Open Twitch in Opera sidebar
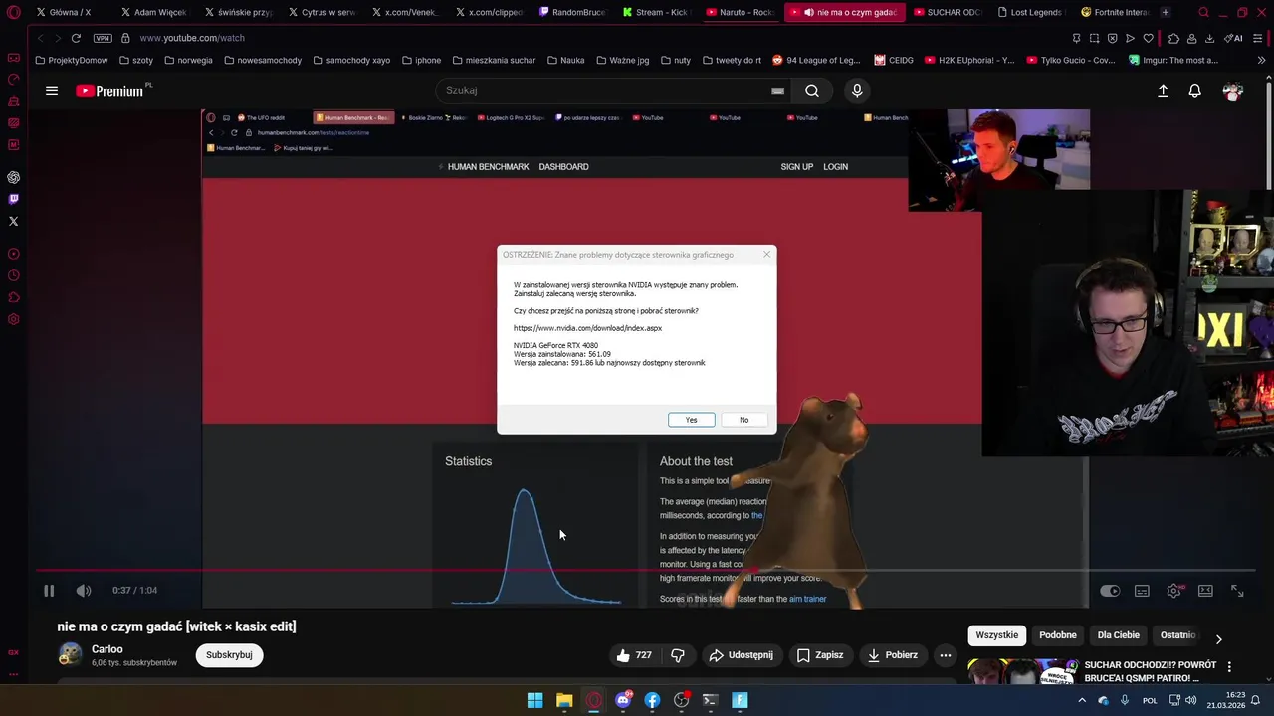This screenshot has height=716, width=1274. coord(13,200)
